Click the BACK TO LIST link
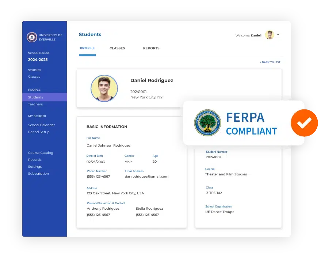321x260 pixels. [270, 62]
